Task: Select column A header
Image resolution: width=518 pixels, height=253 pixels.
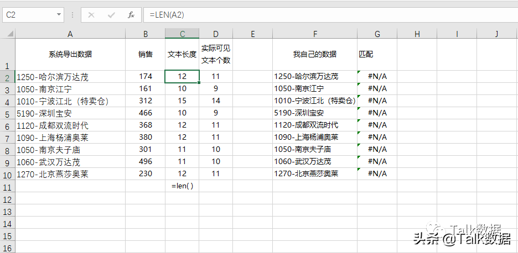Action: (x=70, y=34)
